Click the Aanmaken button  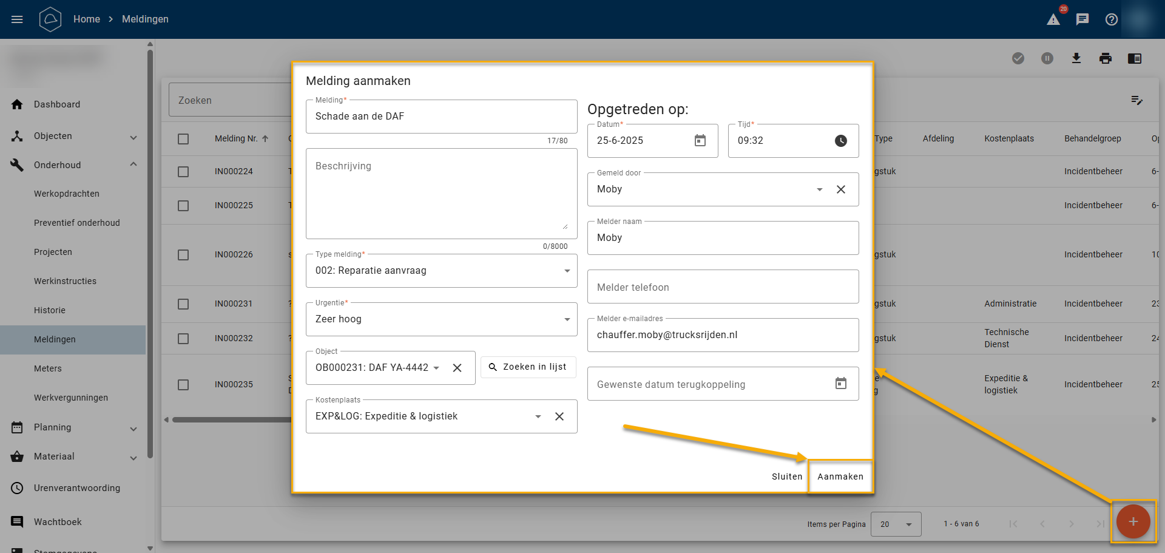(x=840, y=477)
